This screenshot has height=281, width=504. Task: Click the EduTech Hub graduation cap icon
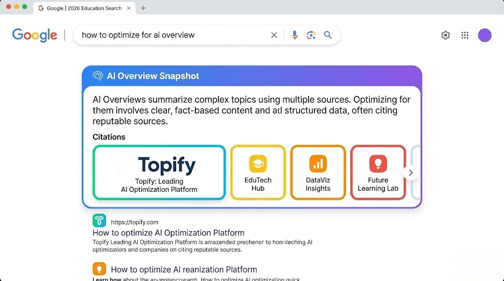coord(258,164)
